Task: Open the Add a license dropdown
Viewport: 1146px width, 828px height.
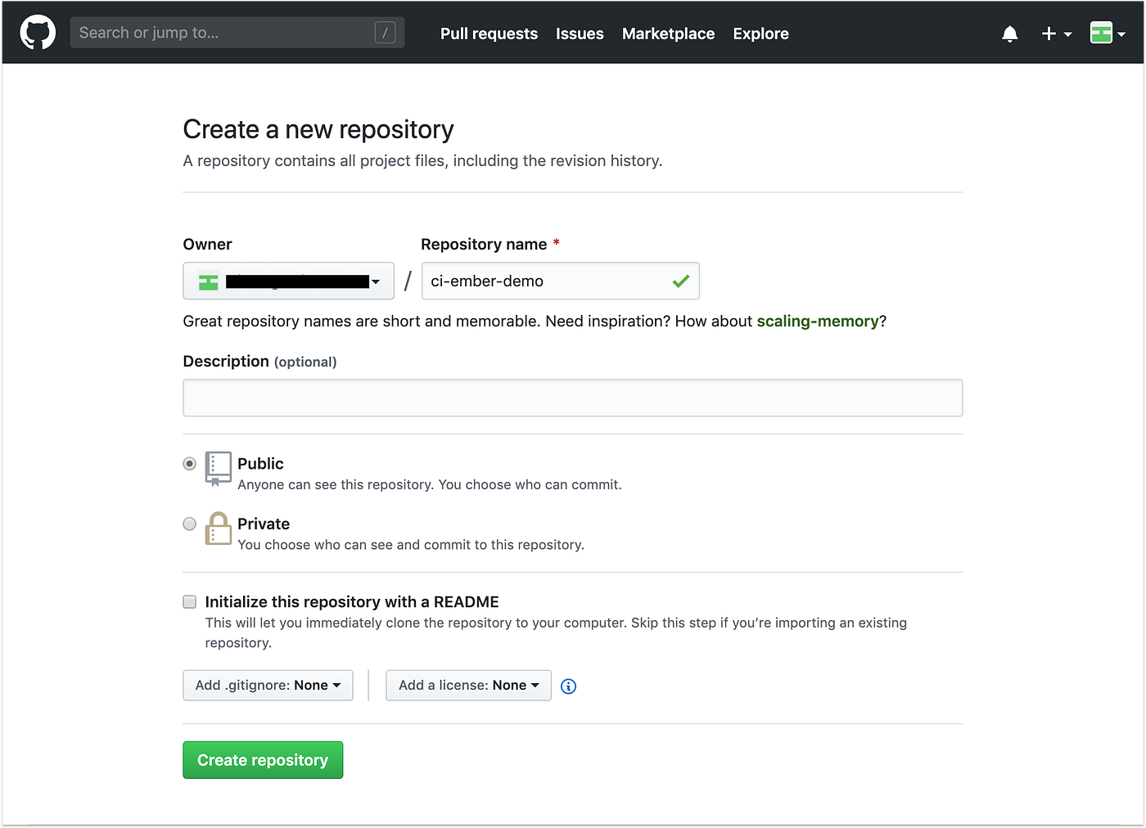Action: coord(468,685)
